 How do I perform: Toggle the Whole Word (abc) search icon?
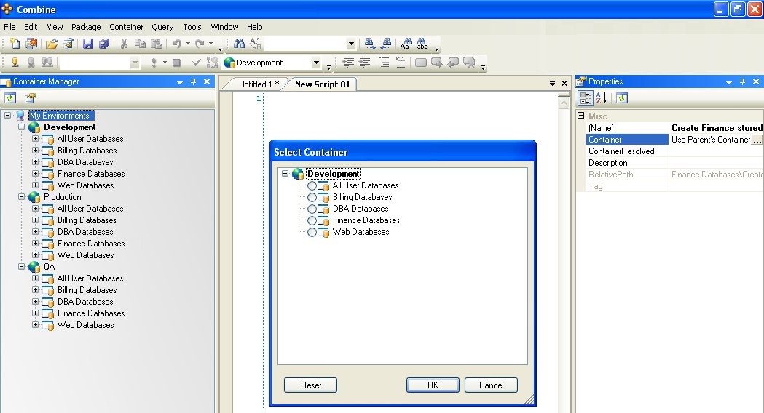click(x=422, y=44)
